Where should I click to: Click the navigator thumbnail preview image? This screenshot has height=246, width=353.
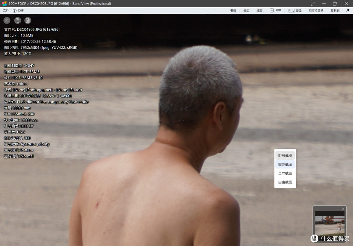click(329, 224)
